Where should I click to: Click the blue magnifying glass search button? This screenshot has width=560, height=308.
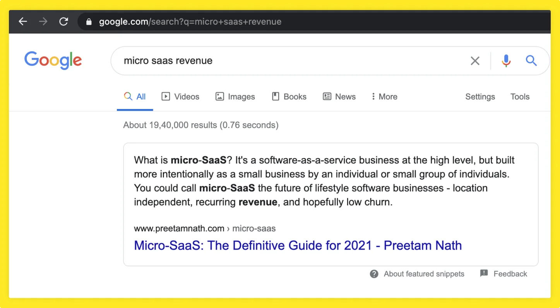pos(531,61)
